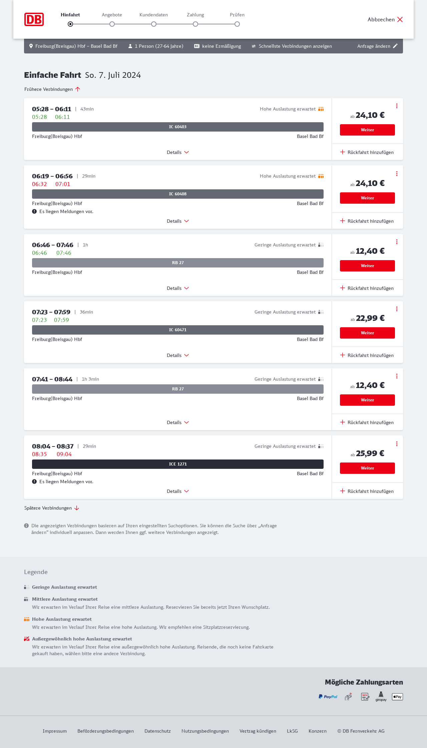
Task: Click the PayPal payment icon
Action: tap(328, 697)
